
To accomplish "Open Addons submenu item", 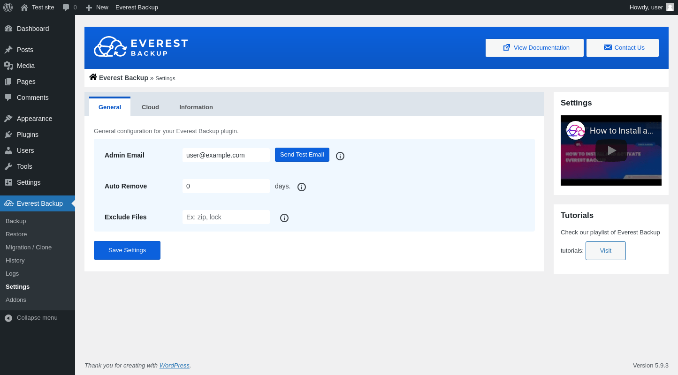I will pyautogui.click(x=16, y=300).
